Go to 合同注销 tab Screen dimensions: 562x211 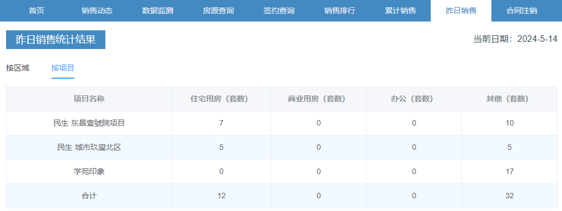point(522,11)
